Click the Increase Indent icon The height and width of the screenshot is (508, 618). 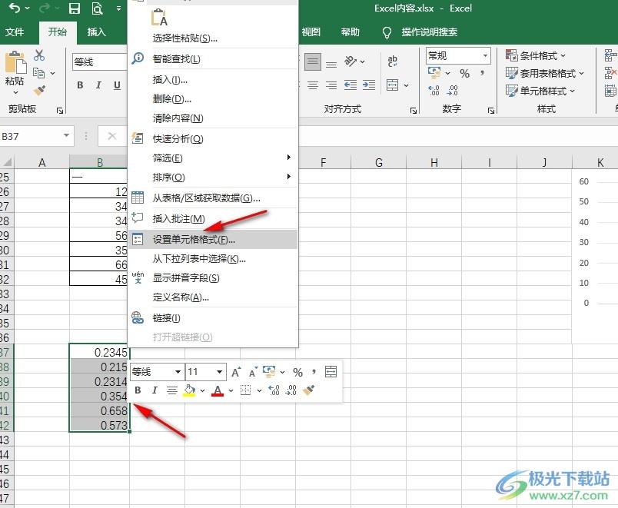click(369, 85)
